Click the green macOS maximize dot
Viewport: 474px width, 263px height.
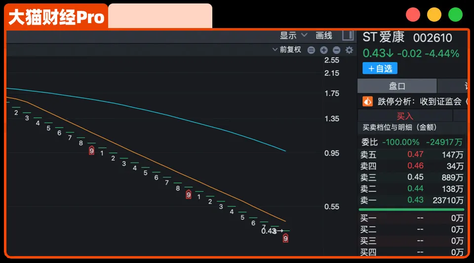tap(455, 15)
